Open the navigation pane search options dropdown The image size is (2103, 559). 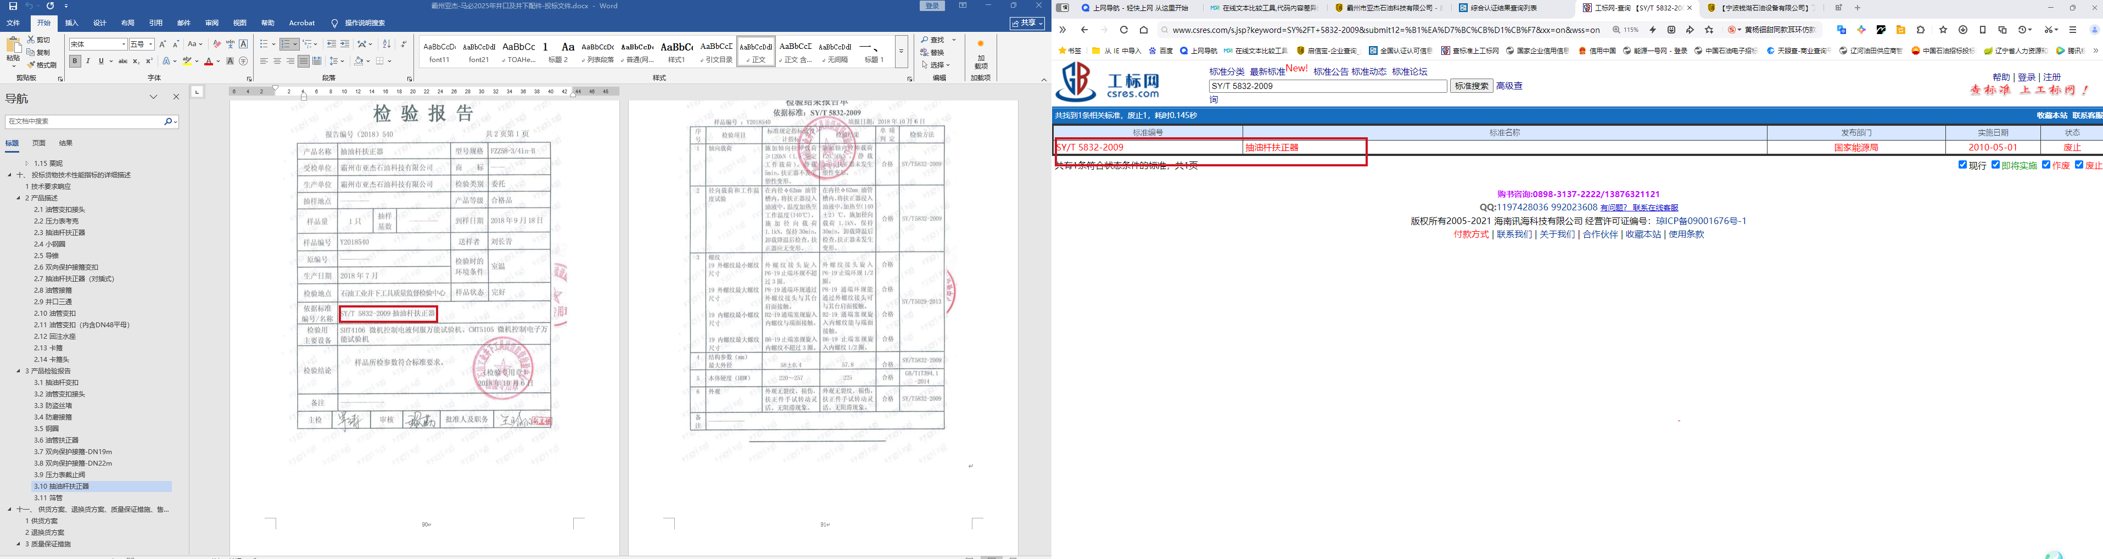(176, 121)
